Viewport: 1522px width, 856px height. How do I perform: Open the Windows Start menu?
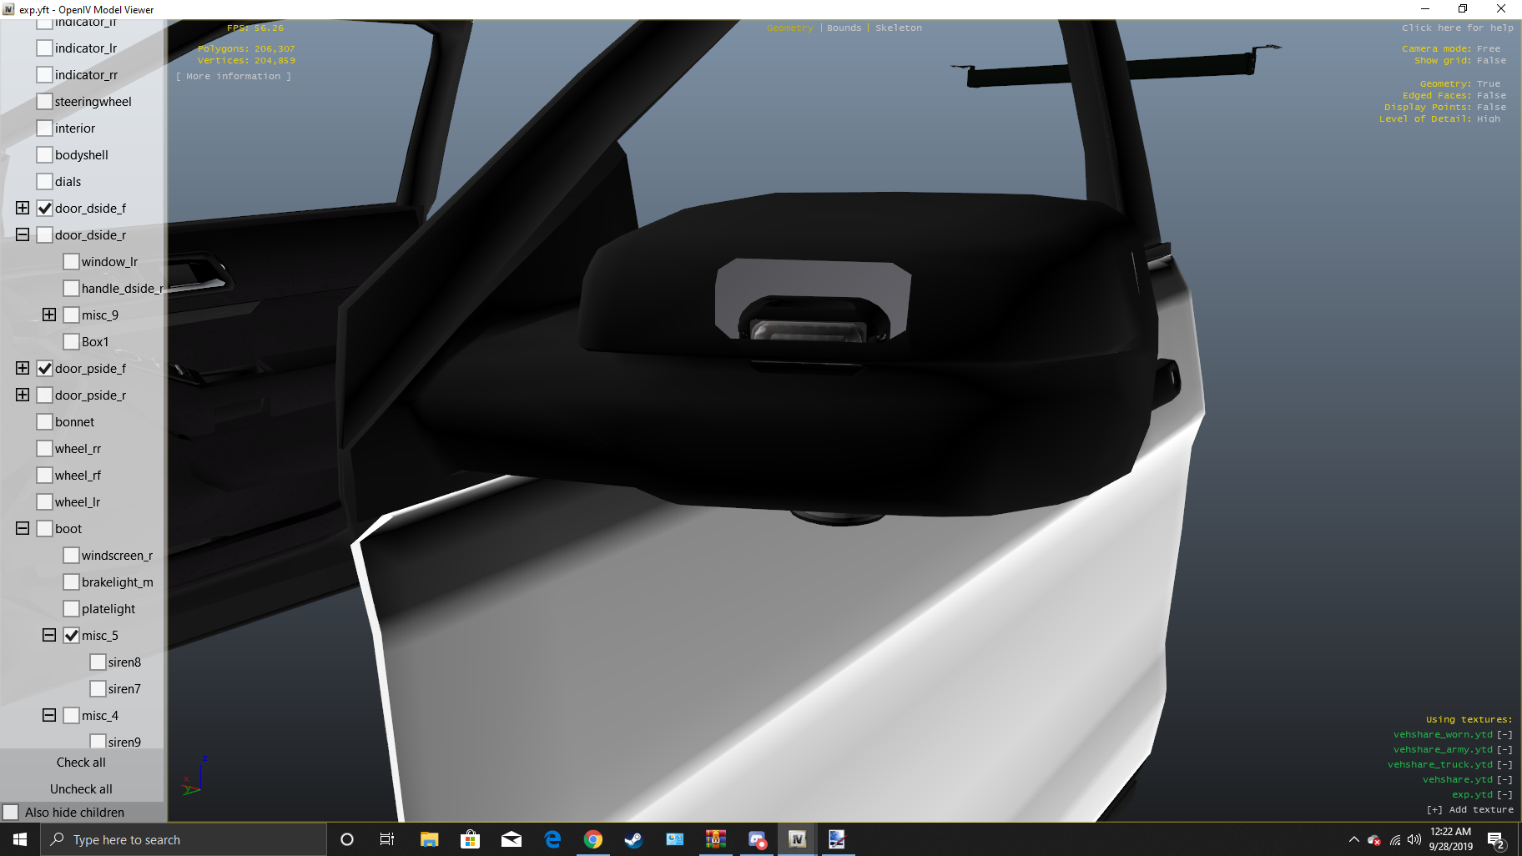click(20, 839)
